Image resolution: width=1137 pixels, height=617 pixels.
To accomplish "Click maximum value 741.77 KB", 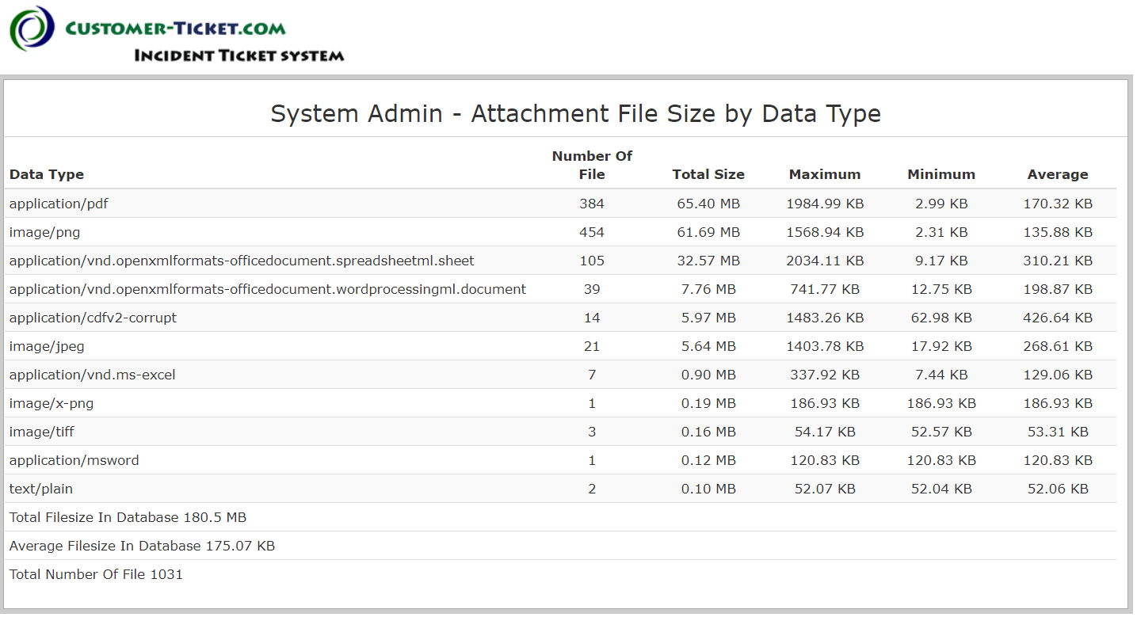I will (x=825, y=289).
